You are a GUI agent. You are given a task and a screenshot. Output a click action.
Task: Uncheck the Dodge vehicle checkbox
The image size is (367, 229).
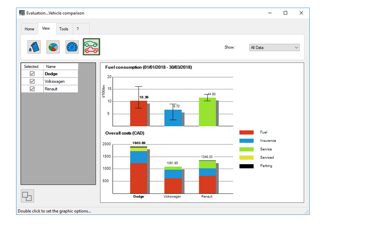[x=32, y=74]
